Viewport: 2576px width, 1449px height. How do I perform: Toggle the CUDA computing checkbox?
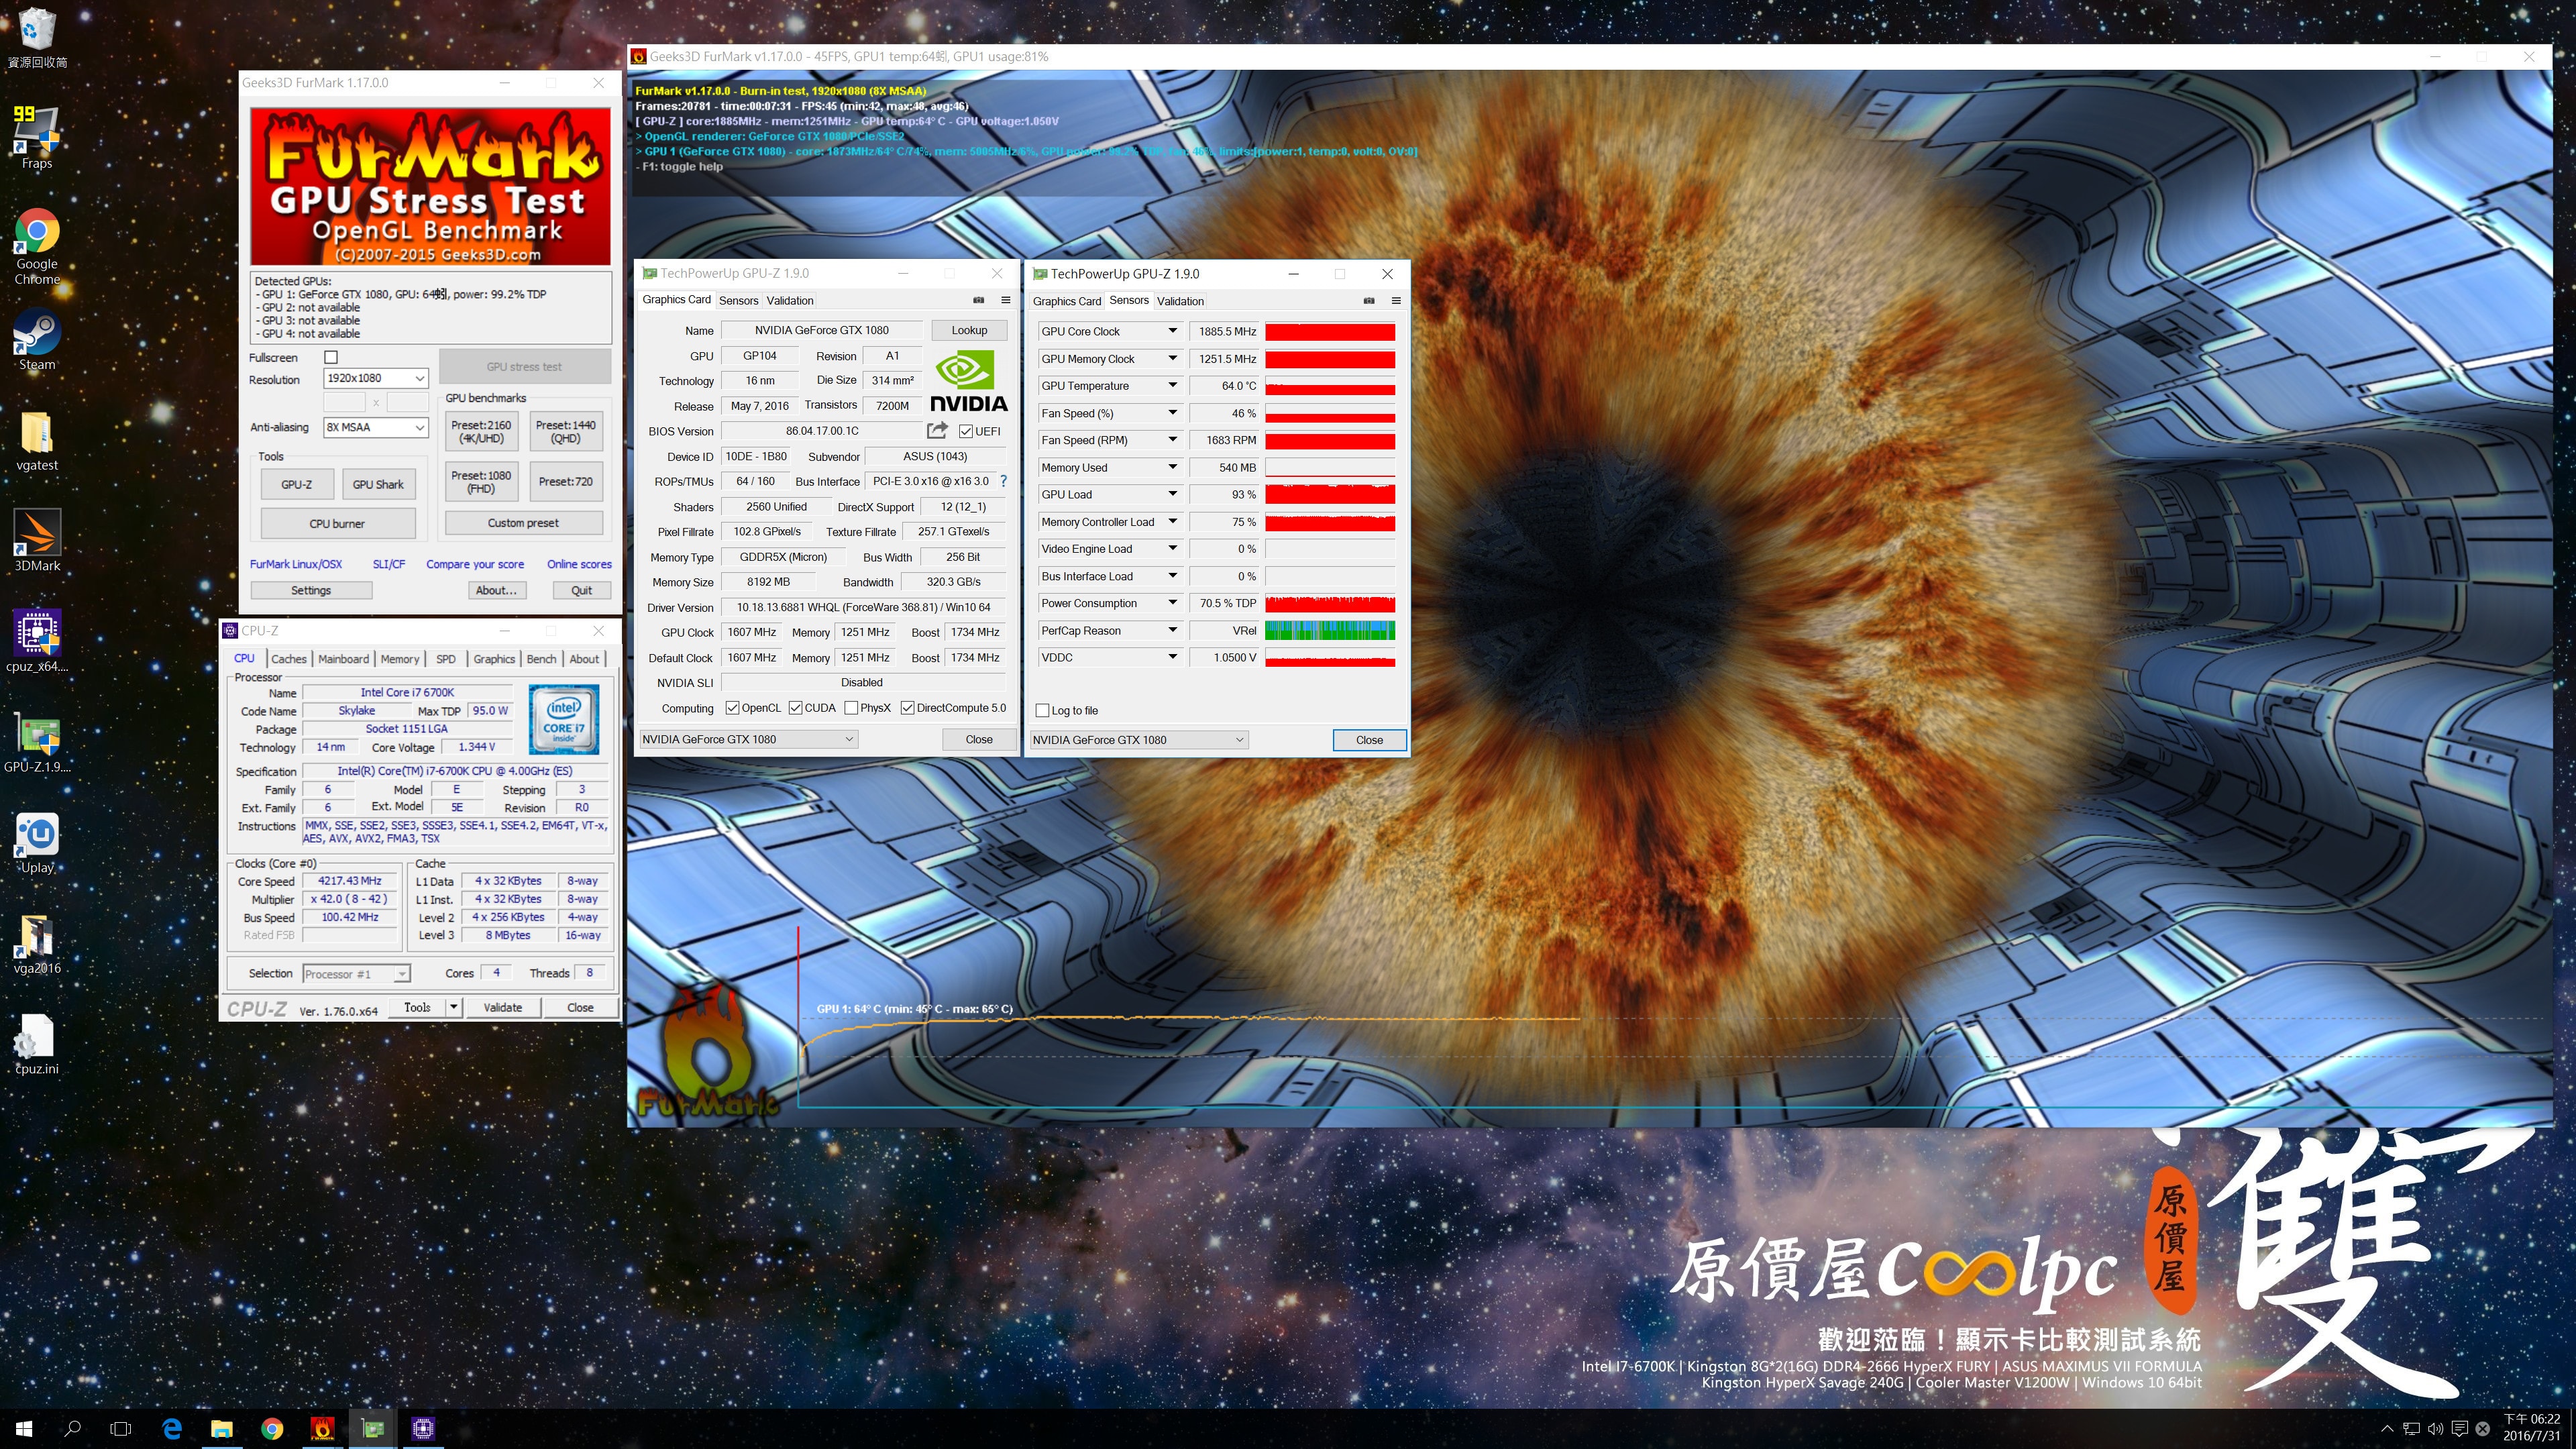[x=795, y=708]
